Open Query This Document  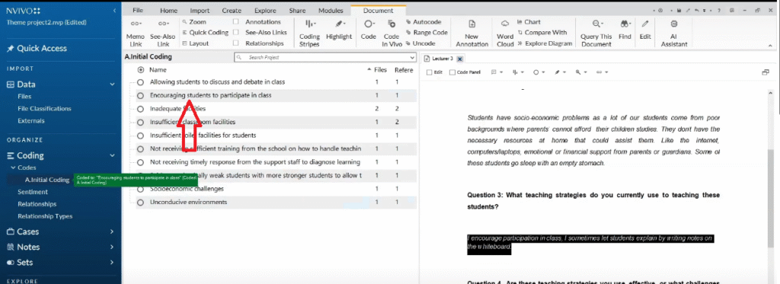596,34
